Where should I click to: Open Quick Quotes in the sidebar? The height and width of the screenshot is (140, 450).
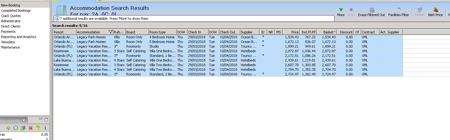coord(11,16)
